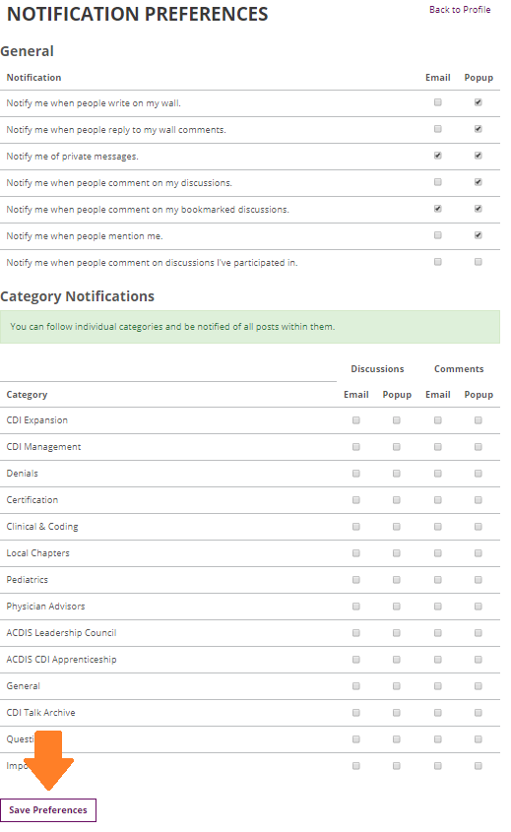Uncheck Popup for private messages notification
The height and width of the screenshot is (832, 511).
479,156
